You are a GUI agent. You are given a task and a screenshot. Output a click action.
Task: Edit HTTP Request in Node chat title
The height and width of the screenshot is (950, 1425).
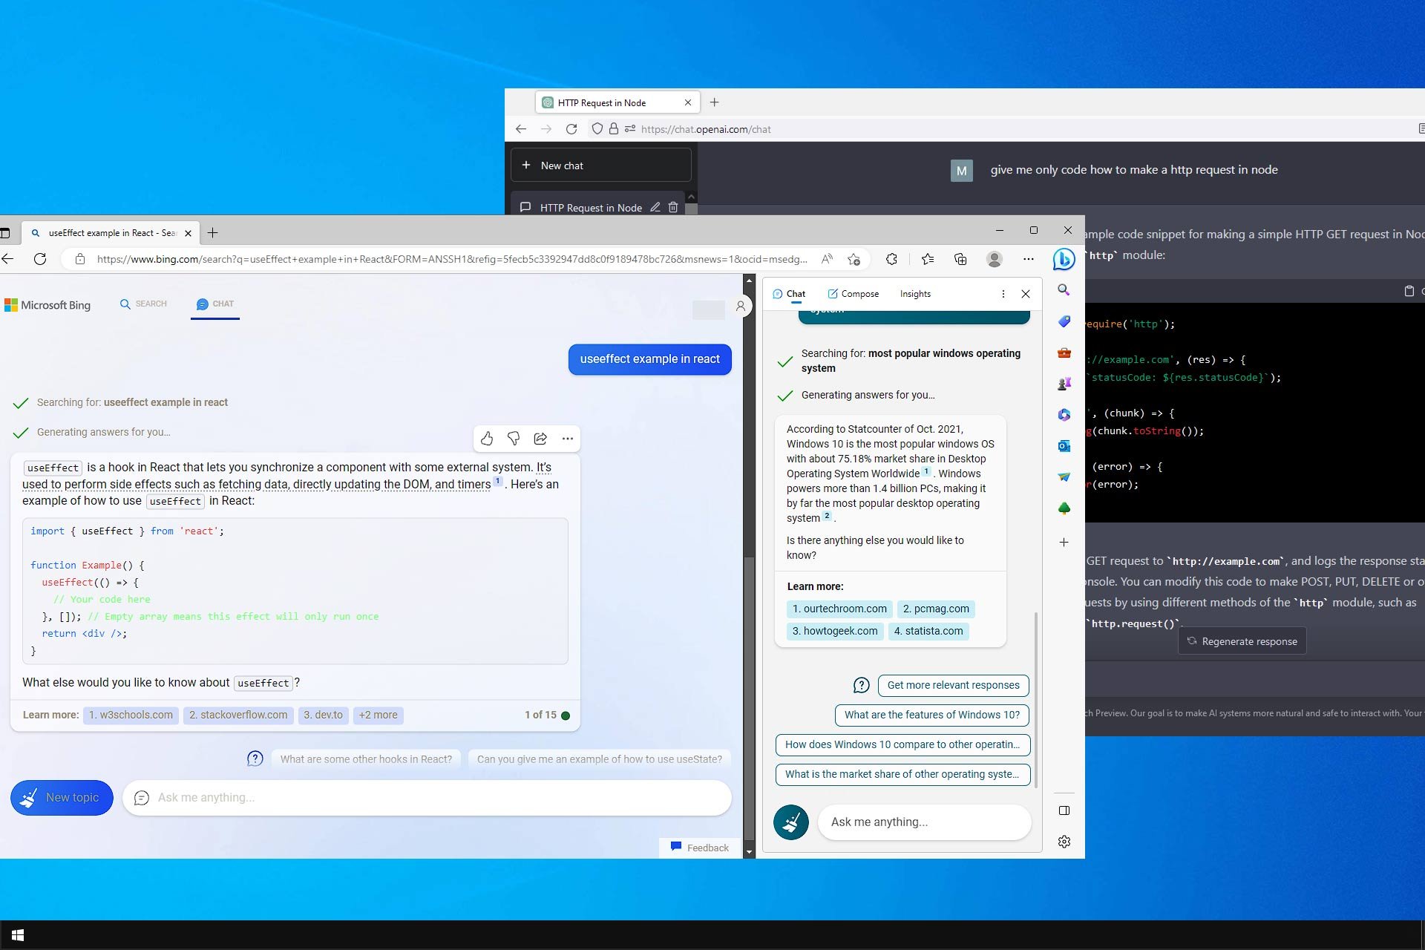click(655, 207)
